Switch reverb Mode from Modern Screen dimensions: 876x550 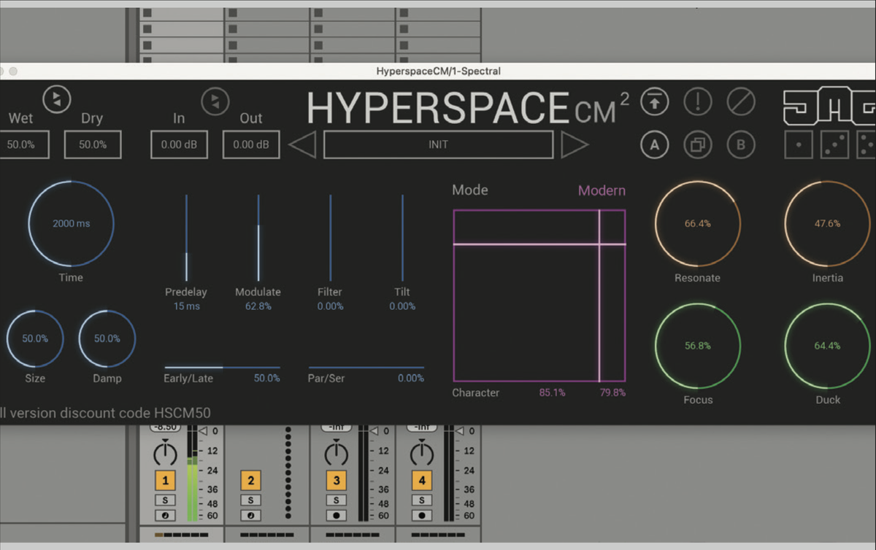click(602, 190)
